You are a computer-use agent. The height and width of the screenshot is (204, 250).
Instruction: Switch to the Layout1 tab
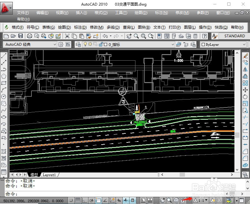tap(49, 175)
